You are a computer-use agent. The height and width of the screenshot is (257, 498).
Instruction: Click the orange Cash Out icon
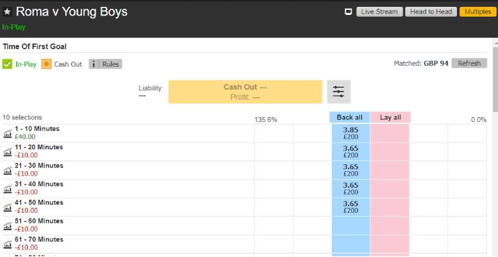(x=46, y=64)
